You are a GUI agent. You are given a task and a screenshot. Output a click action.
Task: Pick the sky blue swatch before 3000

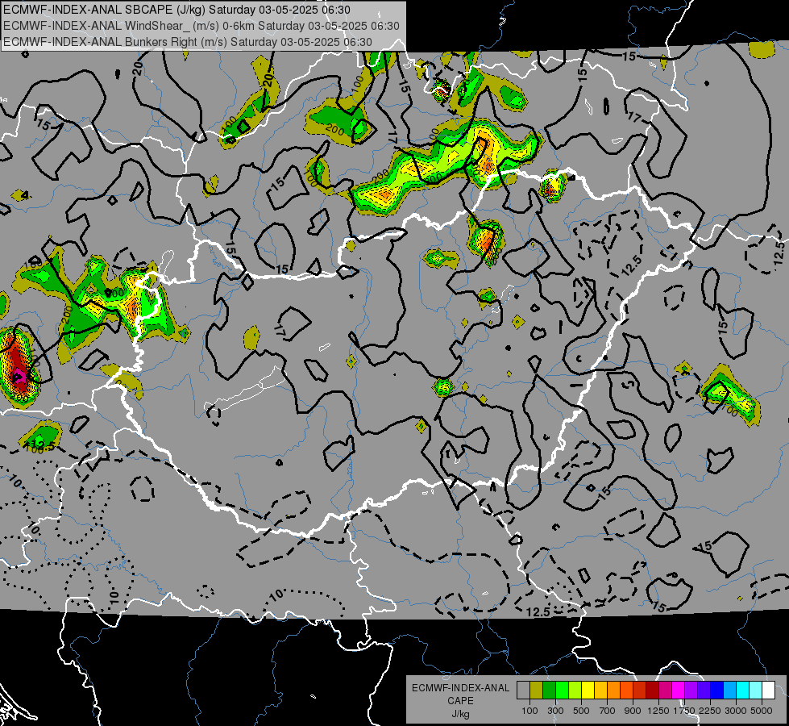point(730,691)
